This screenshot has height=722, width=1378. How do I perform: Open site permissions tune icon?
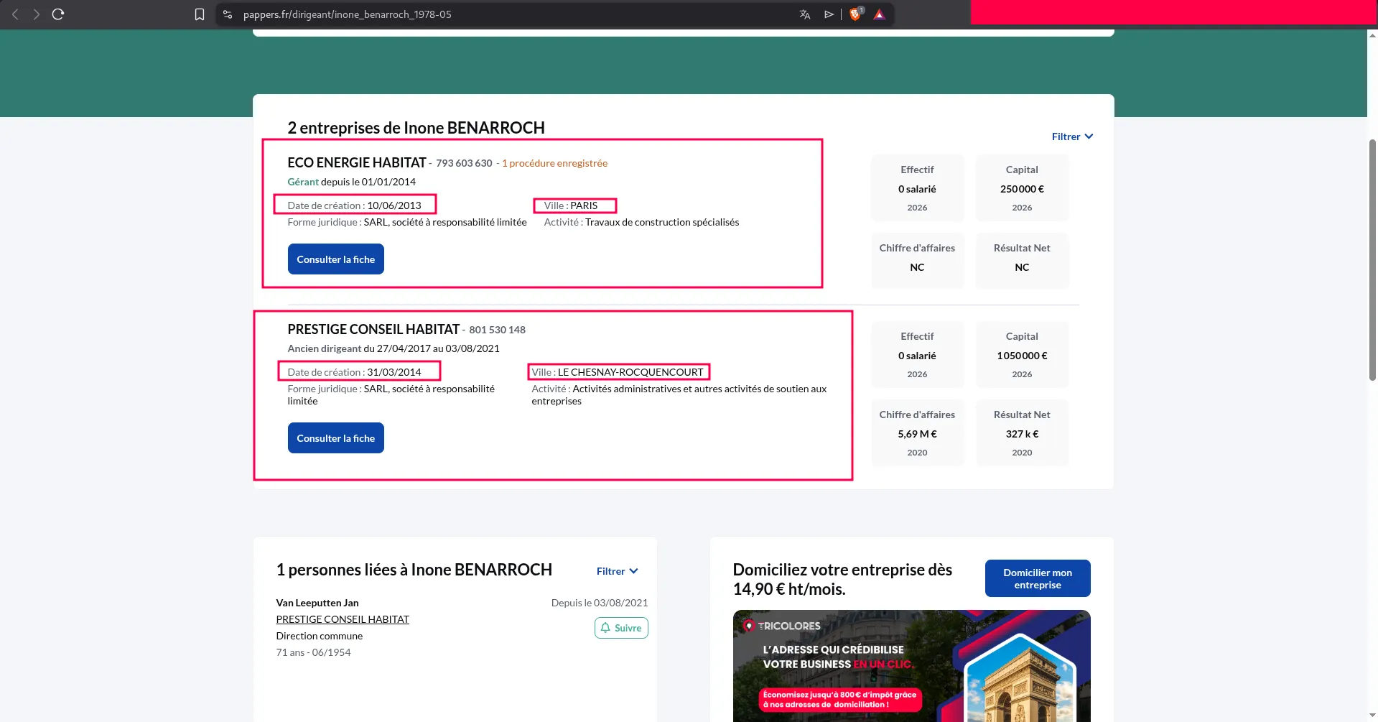pyautogui.click(x=227, y=14)
